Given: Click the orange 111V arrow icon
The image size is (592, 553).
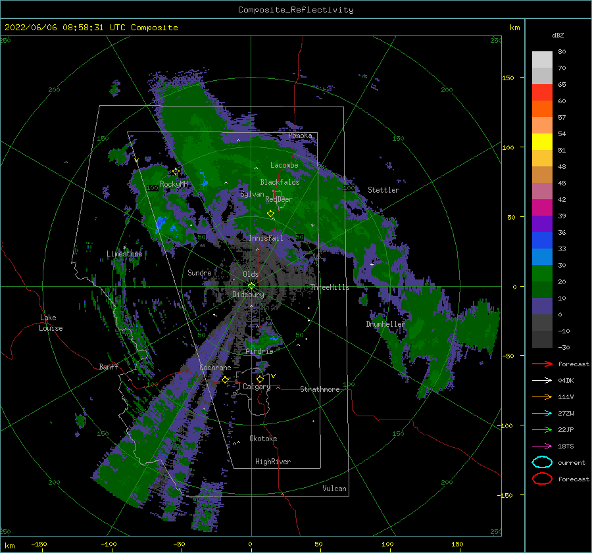Looking at the screenshot, I should point(542,397).
